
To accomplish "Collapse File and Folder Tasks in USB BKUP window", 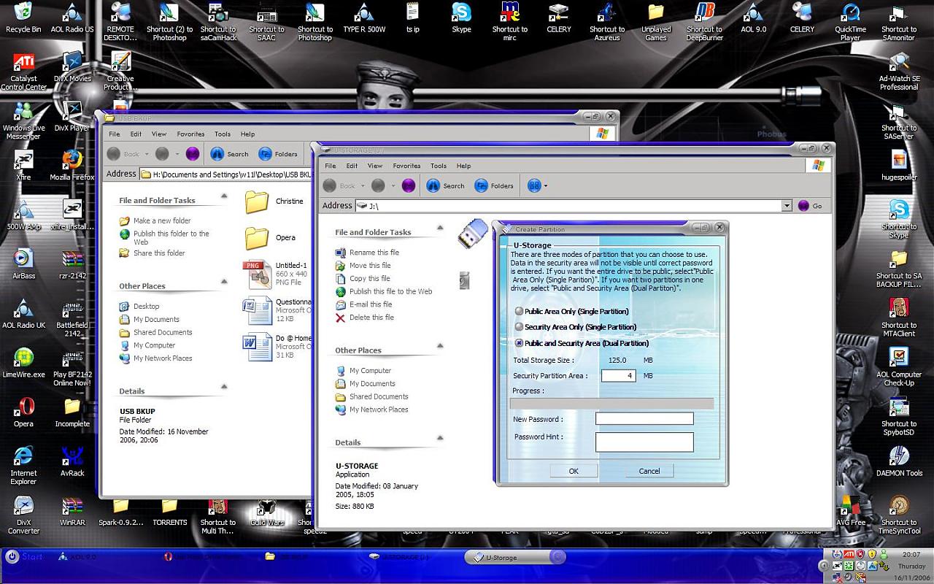I will pyautogui.click(x=224, y=196).
